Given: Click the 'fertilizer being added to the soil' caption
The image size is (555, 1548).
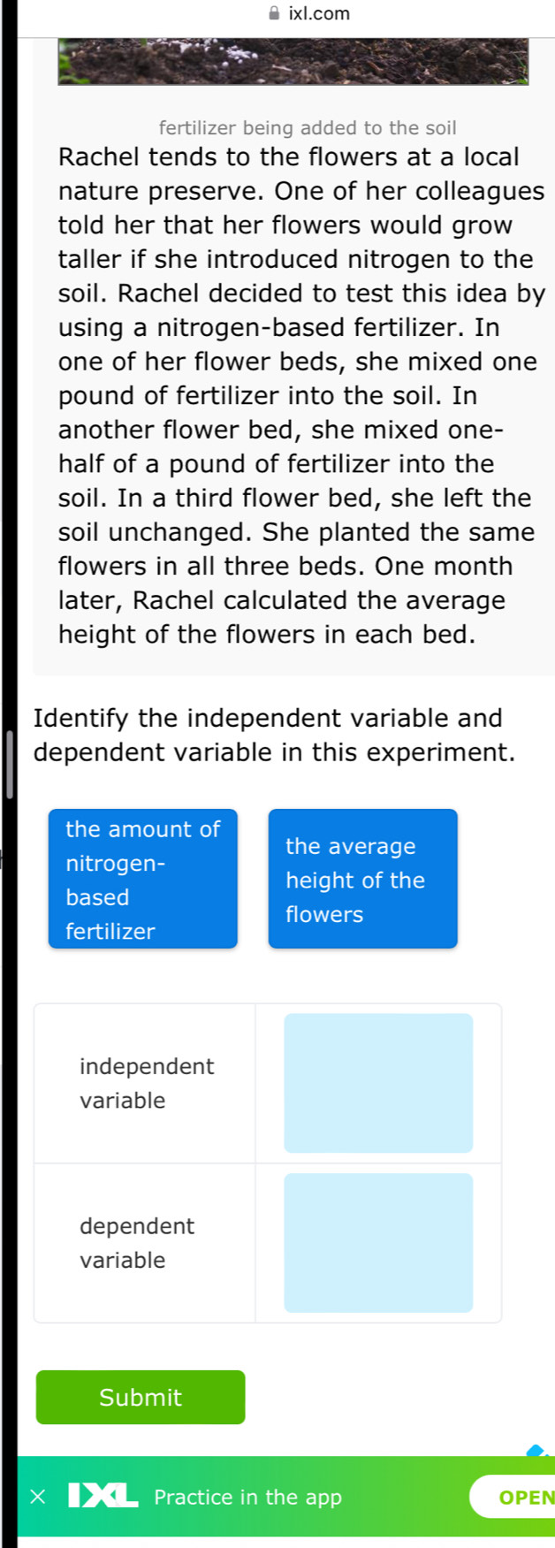Looking at the screenshot, I should (308, 128).
